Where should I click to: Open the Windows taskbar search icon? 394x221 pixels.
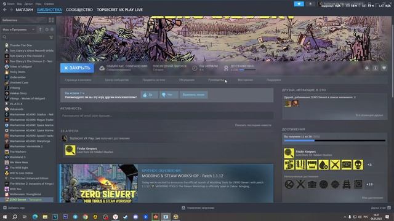[x=15, y=217]
